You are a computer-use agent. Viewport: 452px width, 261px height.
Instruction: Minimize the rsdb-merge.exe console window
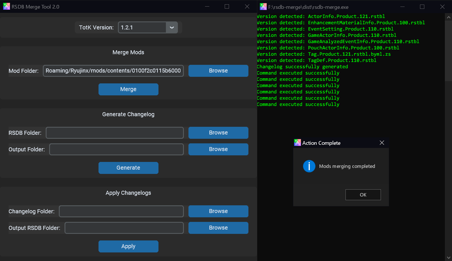click(402, 7)
